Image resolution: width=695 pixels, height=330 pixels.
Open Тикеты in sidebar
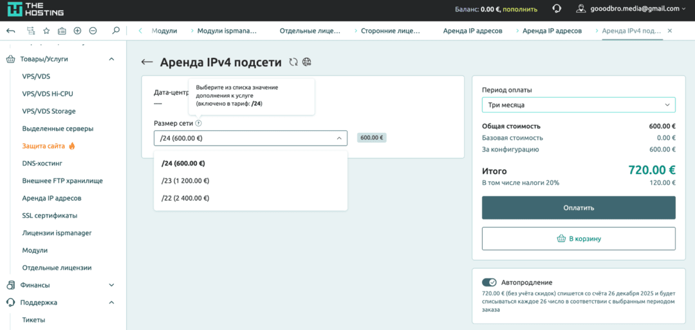tap(33, 320)
